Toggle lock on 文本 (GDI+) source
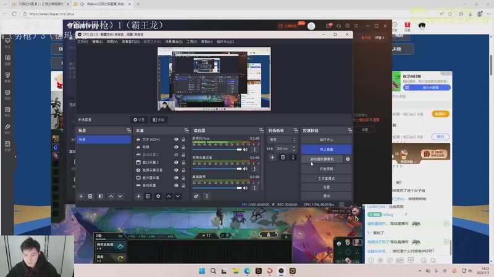Screen dimensions: 494x277 coord(183,139)
